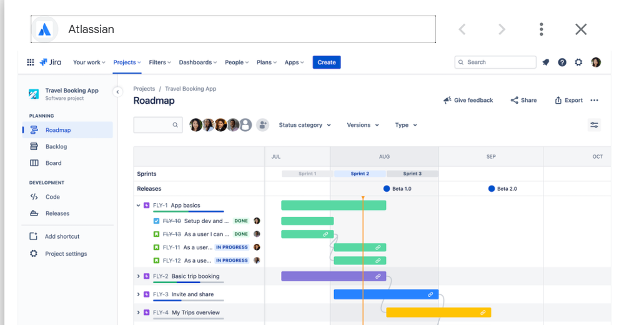Click the link icon on the FLY-3 bar
This screenshot has width=624, height=325.
pos(430,294)
